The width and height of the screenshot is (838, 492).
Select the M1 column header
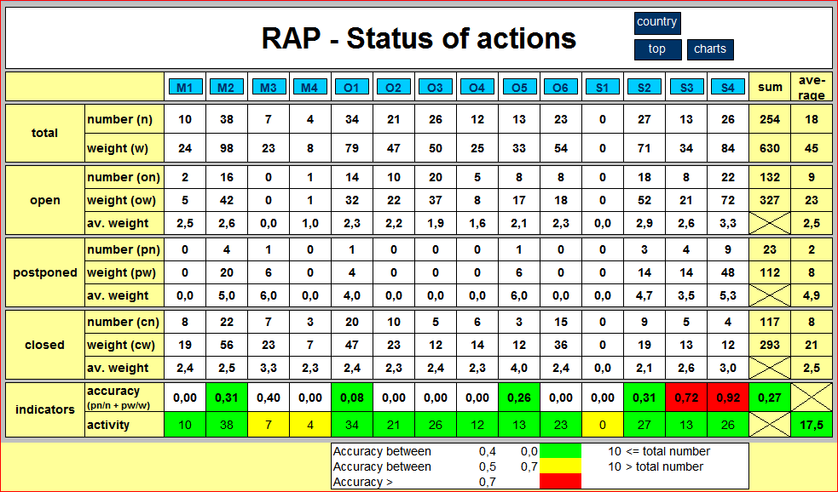185,86
